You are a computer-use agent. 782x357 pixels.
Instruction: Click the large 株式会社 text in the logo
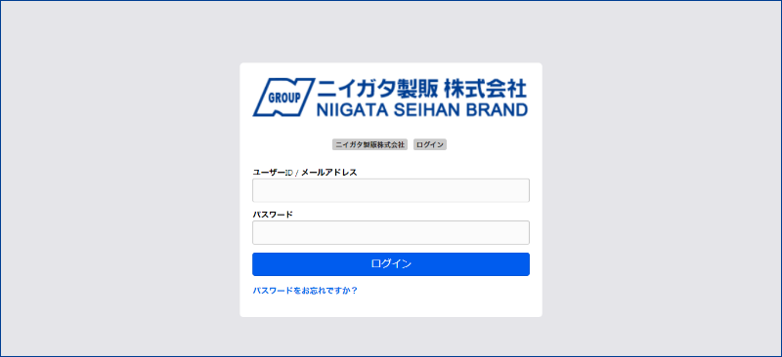coord(485,89)
